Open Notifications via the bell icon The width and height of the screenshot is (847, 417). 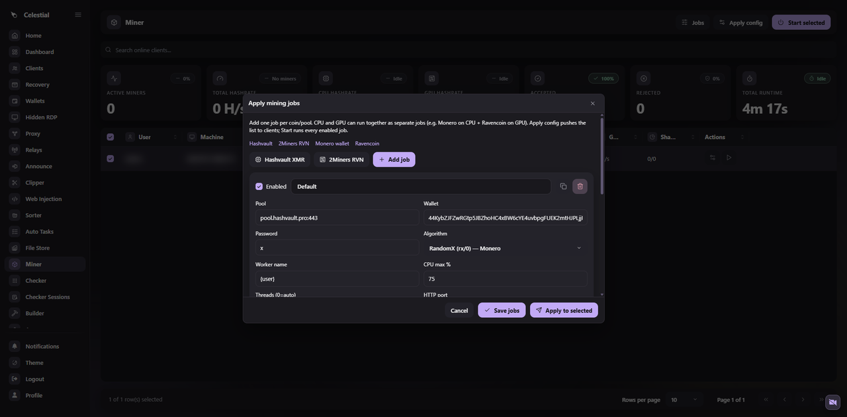point(15,346)
